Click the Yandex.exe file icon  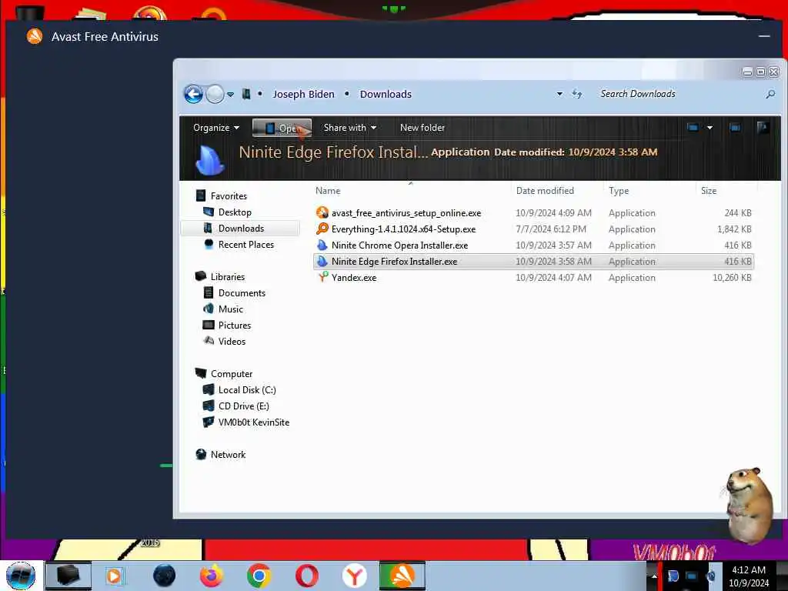tap(322, 277)
